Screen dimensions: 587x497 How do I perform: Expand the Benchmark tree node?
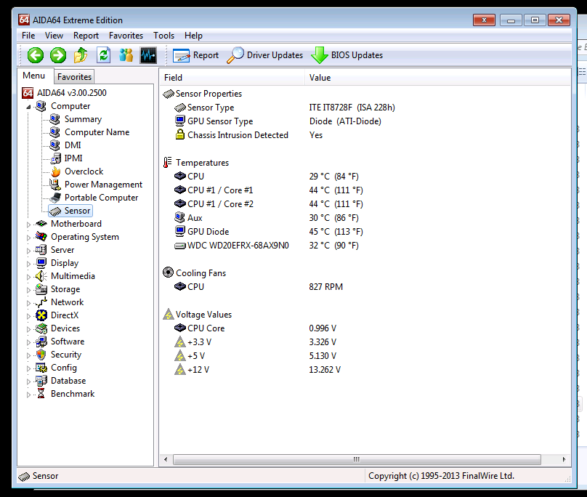tap(29, 395)
